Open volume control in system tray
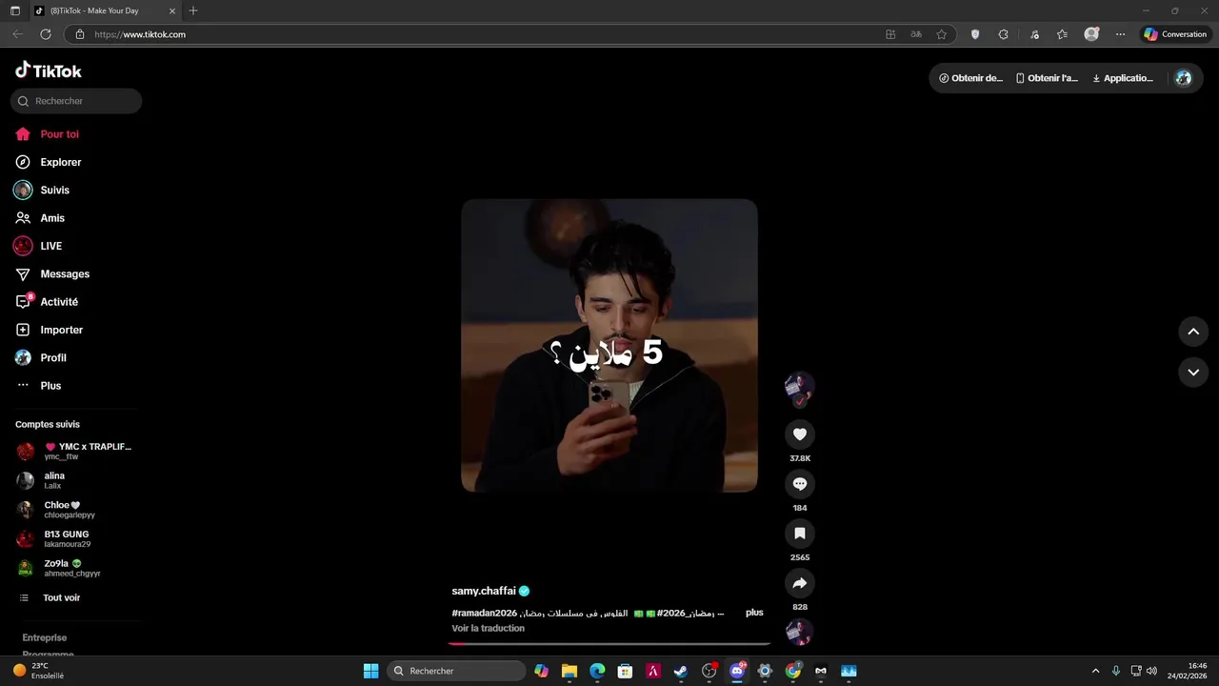Screen dimensions: 1219x686 [1152, 671]
